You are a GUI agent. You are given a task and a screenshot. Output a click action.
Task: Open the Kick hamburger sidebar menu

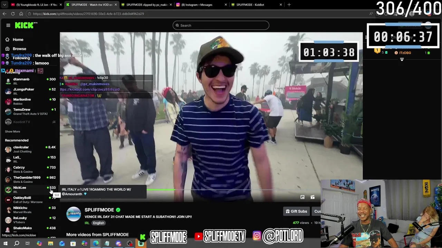click(x=8, y=25)
